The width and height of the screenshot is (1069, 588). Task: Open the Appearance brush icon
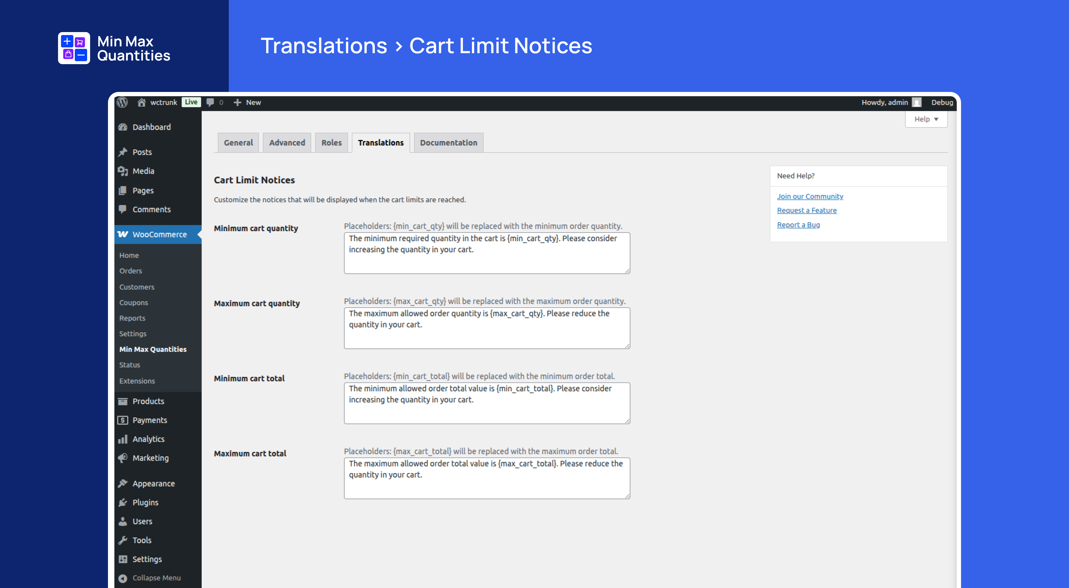[123, 483]
